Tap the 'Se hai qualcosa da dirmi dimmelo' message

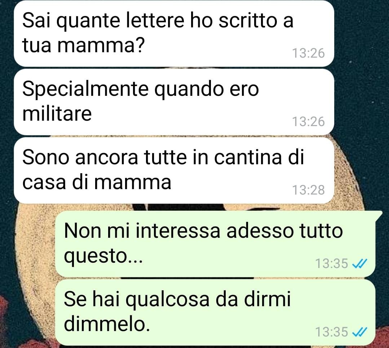[215, 312]
